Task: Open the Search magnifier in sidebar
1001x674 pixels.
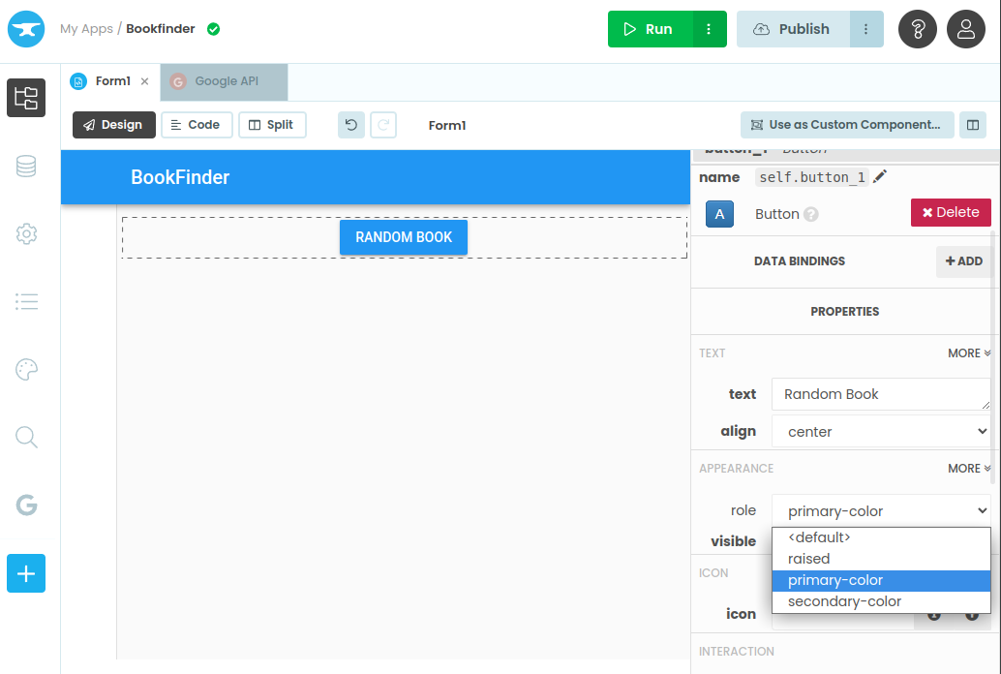Action: point(26,438)
